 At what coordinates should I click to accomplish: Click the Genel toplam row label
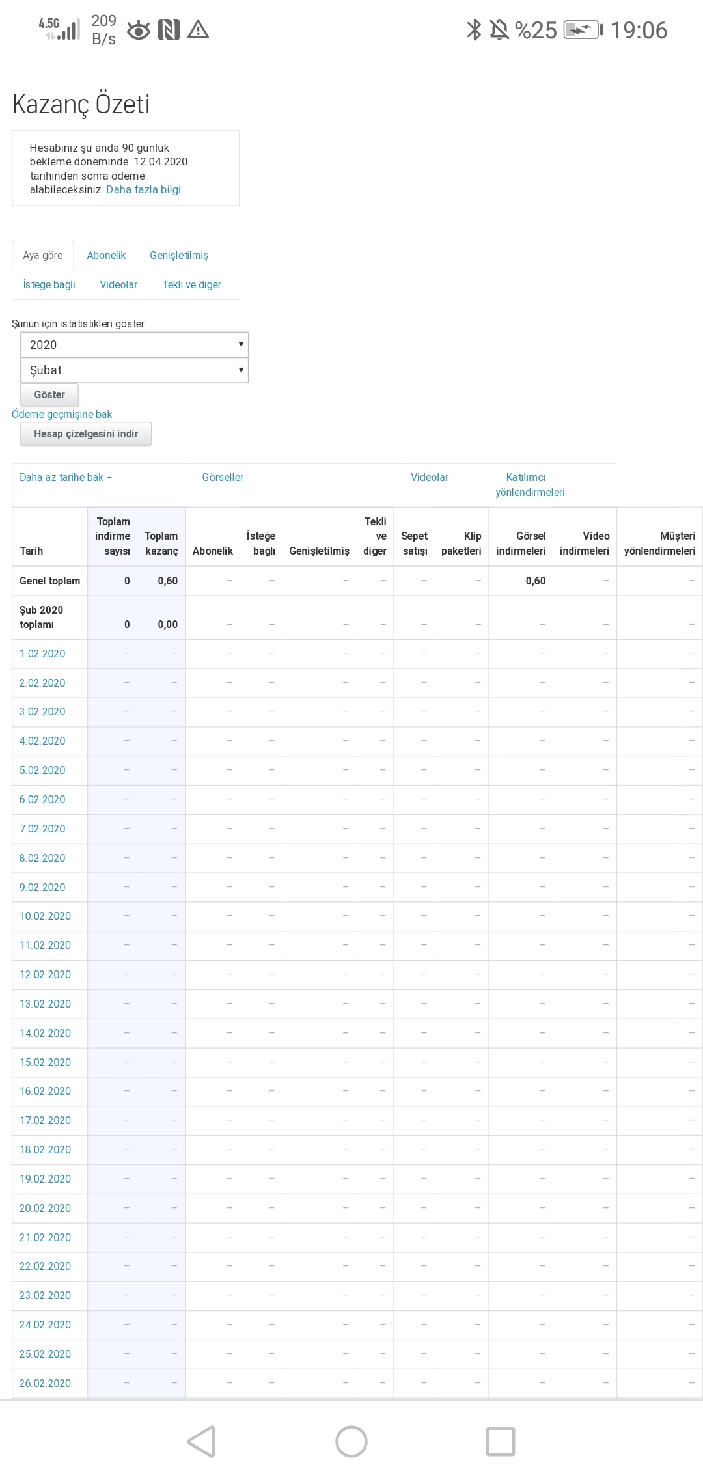pyautogui.click(x=49, y=581)
